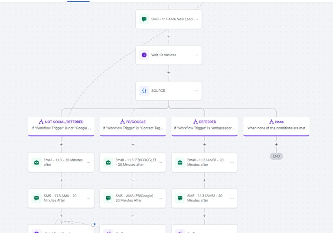Image resolution: width=333 pixels, height=233 pixels.
Task: Click the SMS - 1.1.1 AMA New Lead label
Action: pos(172,19)
